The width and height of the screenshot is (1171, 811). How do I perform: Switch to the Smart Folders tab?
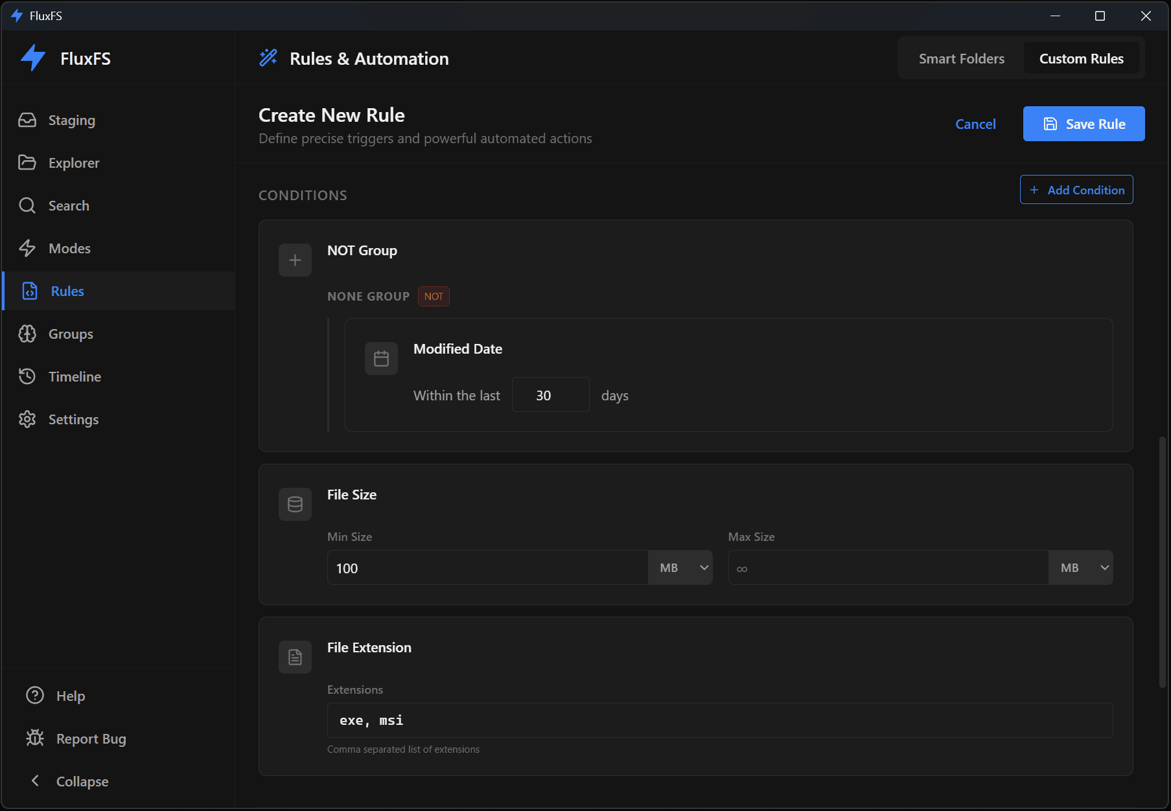point(961,58)
